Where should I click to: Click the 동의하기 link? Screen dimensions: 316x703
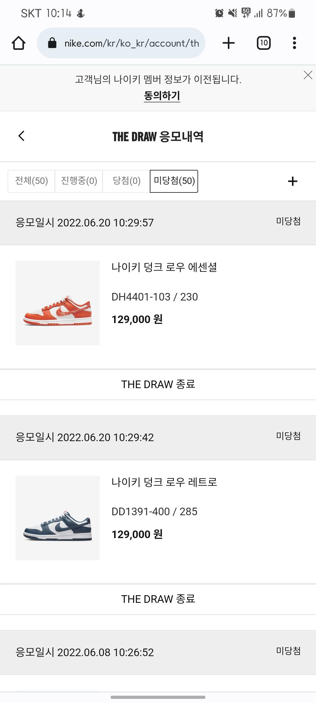[162, 95]
